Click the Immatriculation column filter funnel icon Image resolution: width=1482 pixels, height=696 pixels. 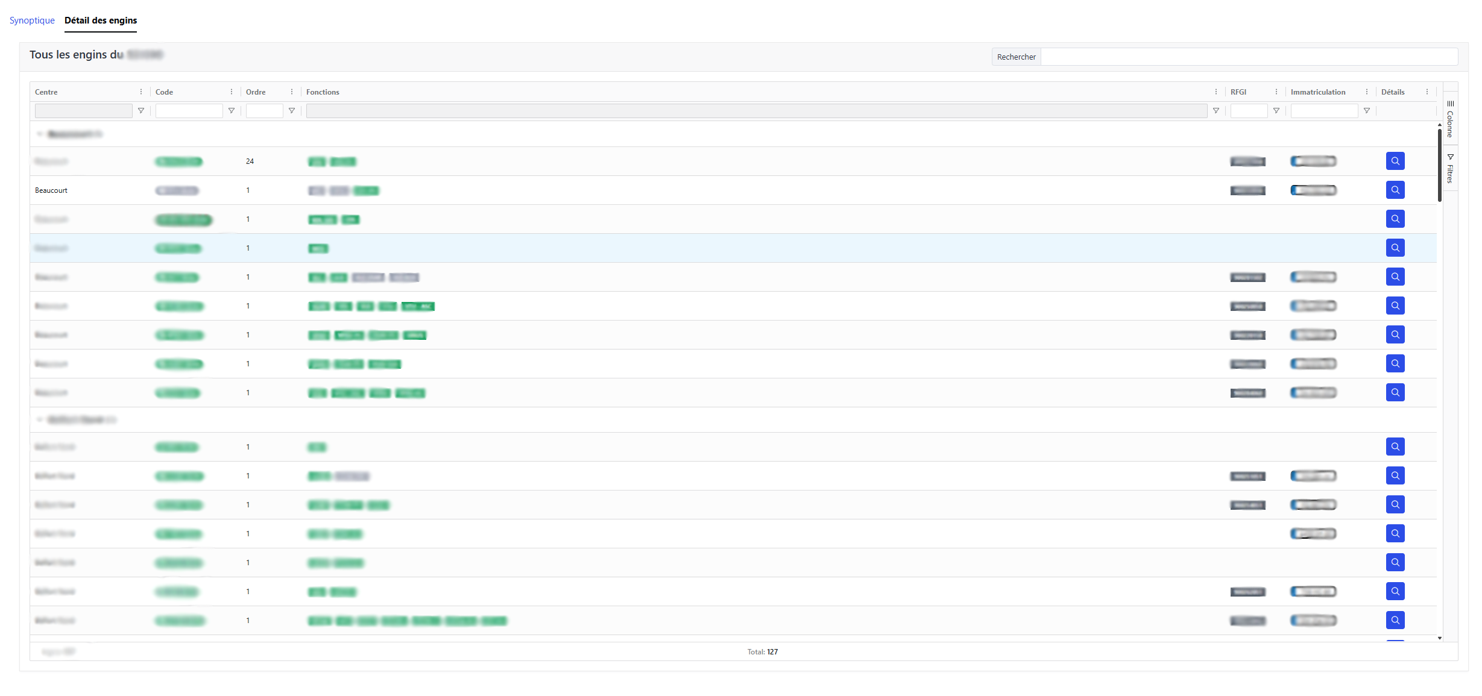coord(1366,111)
